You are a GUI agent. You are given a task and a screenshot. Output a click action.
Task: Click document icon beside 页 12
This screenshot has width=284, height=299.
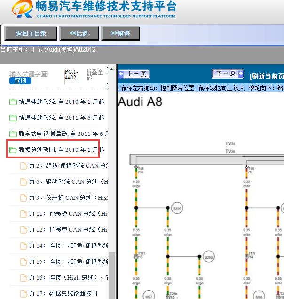click(x=24, y=230)
